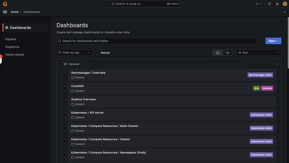
Task: Click the Grafana logo icon
Action: click(5, 4)
